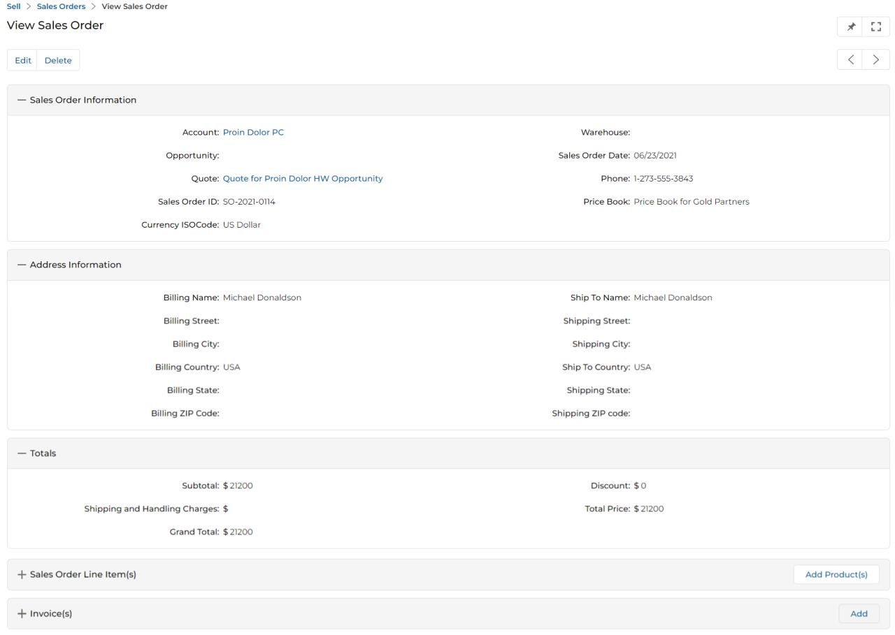Select US Dollar currency value
The height and width of the screenshot is (635, 895).
[x=242, y=224]
